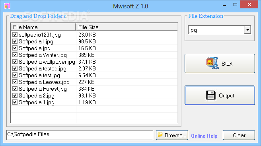The width and height of the screenshot is (261, 146).
Task: Click the C:\Softpedia Files path field
Action: pyautogui.click(x=80, y=135)
